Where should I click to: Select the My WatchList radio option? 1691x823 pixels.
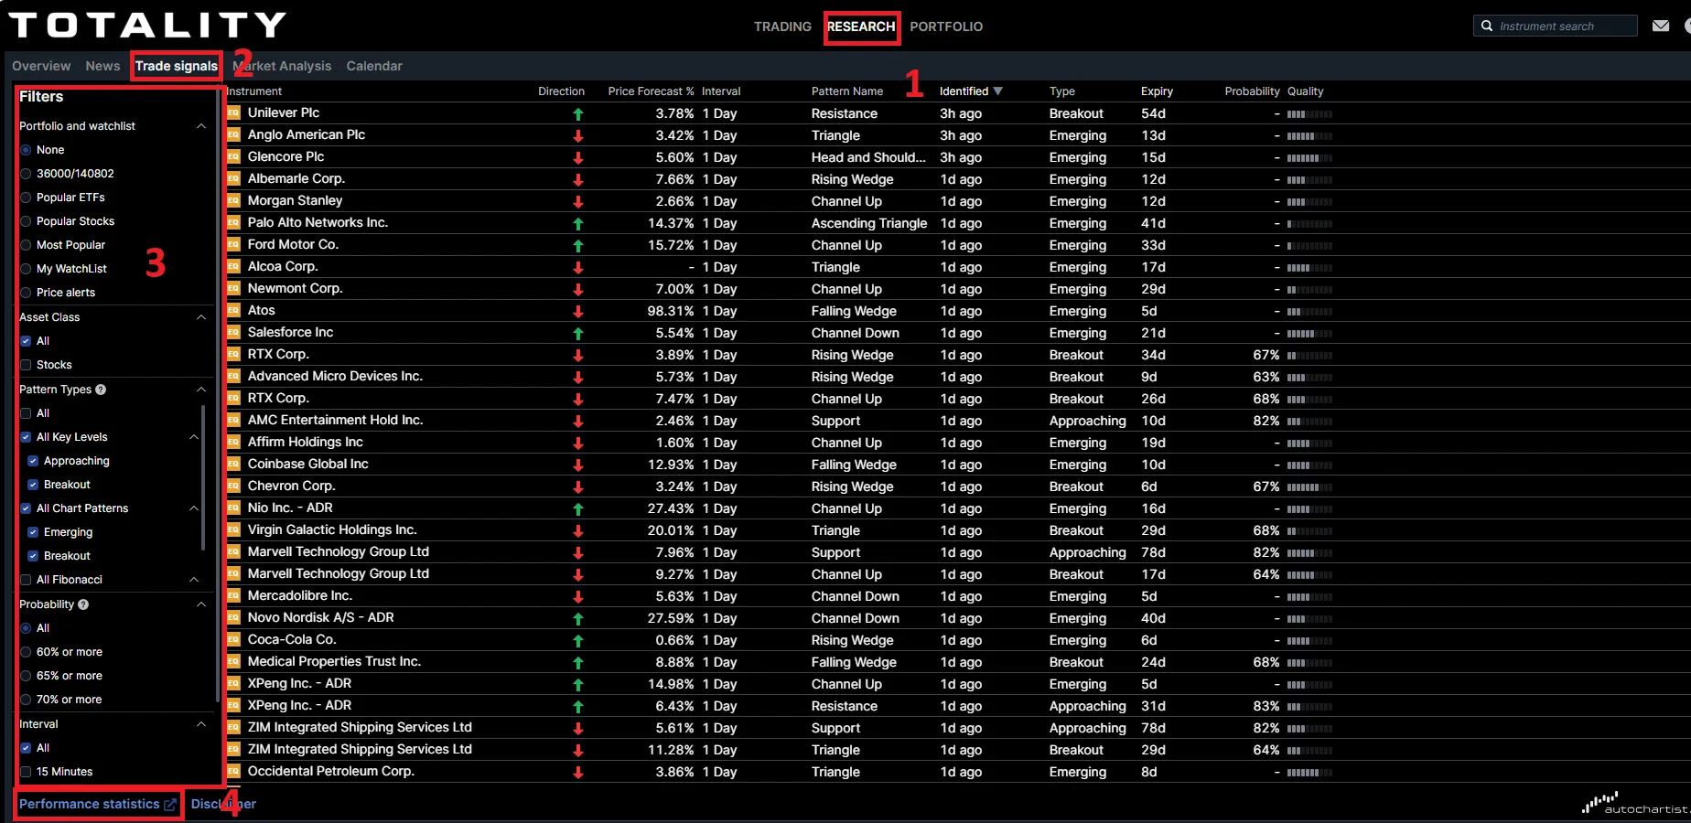(x=26, y=269)
